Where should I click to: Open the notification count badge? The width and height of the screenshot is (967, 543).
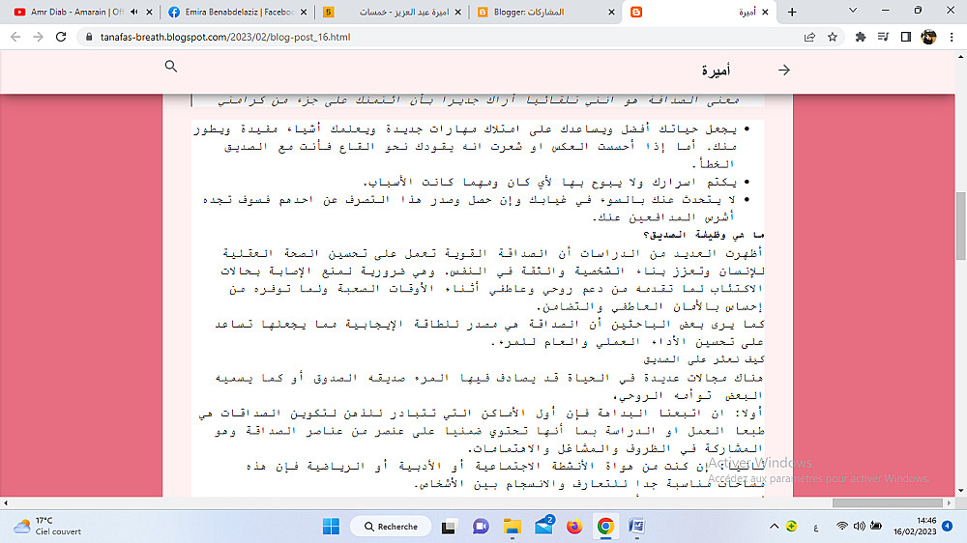point(948,526)
